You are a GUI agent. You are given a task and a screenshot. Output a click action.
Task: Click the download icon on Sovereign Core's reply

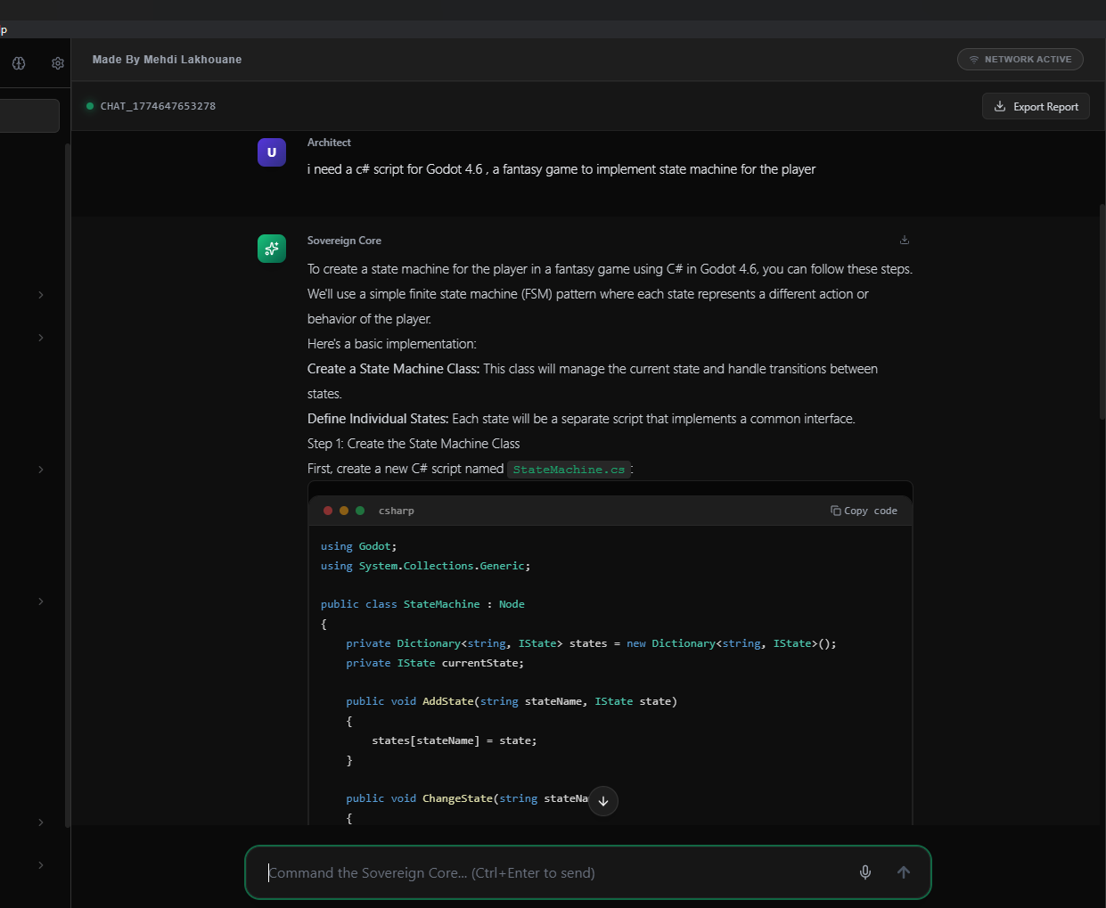pos(904,240)
